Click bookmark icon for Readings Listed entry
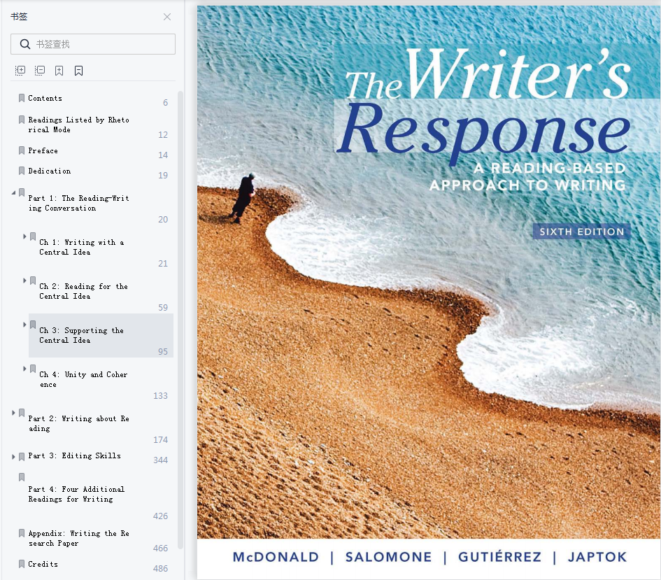The width and height of the screenshot is (661, 580). (22, 120)
